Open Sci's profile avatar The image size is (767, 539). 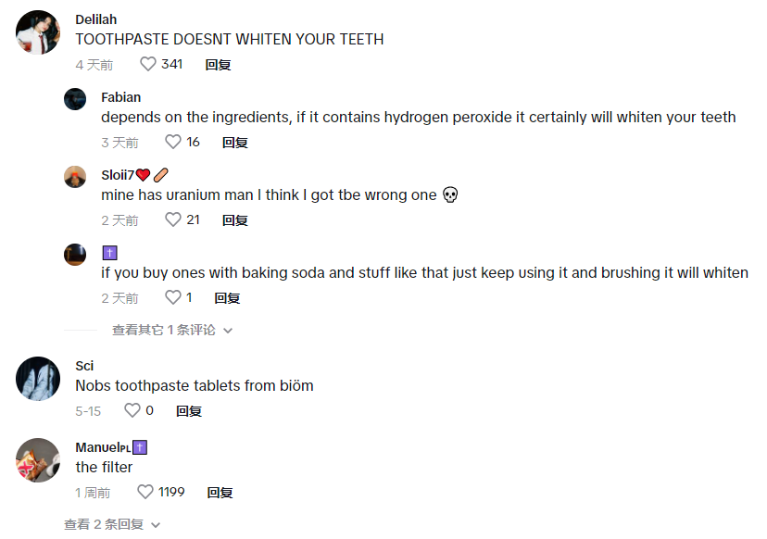pyautogui.click(x=39, y=379)
